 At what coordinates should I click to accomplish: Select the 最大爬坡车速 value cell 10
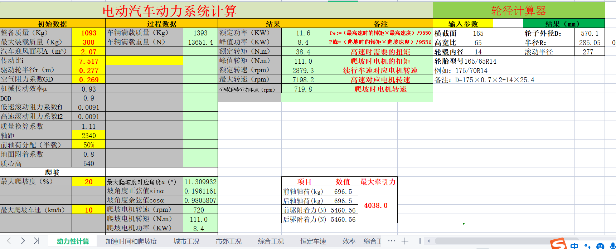click(89, 210)
